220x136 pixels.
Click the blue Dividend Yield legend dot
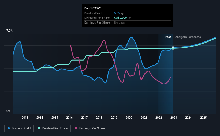(x=9, y=128)
